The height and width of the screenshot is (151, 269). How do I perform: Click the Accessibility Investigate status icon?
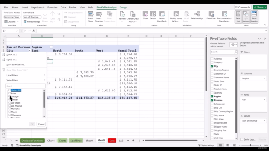click(x=18, y=145)
